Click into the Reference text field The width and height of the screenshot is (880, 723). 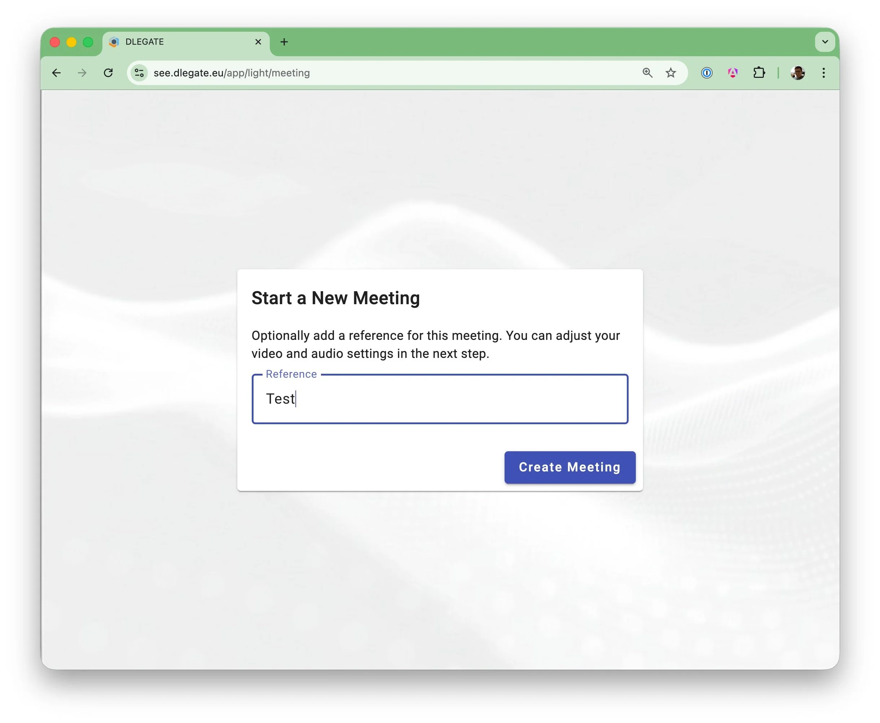[440, 399]
